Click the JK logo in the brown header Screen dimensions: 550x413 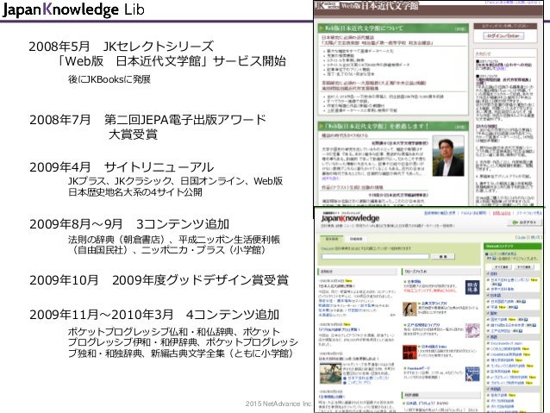point(327,6)
